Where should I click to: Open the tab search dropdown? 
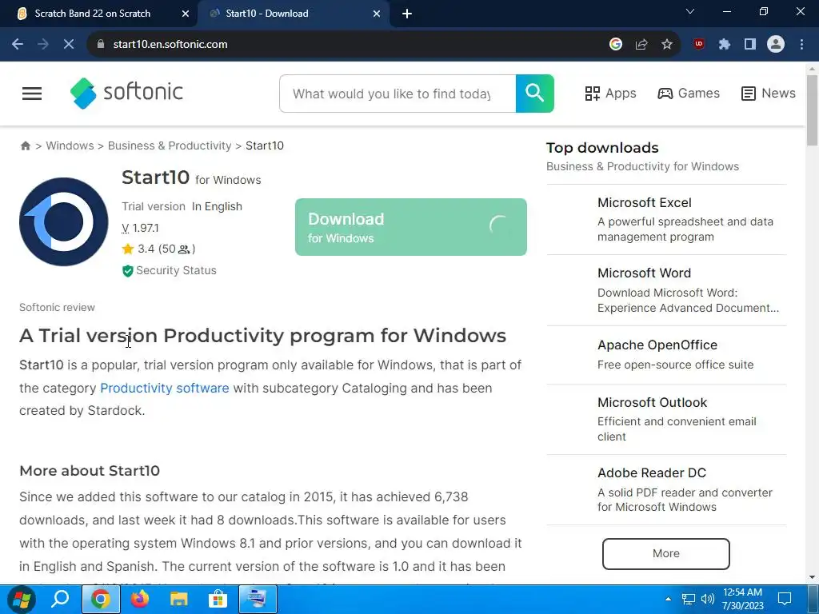[690, 11]
